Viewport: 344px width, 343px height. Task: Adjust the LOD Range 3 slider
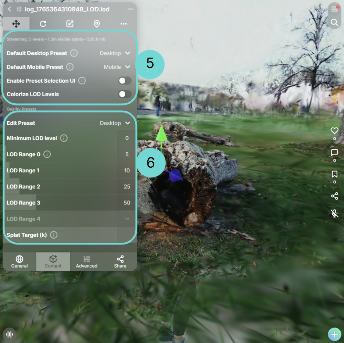point(61,203)
